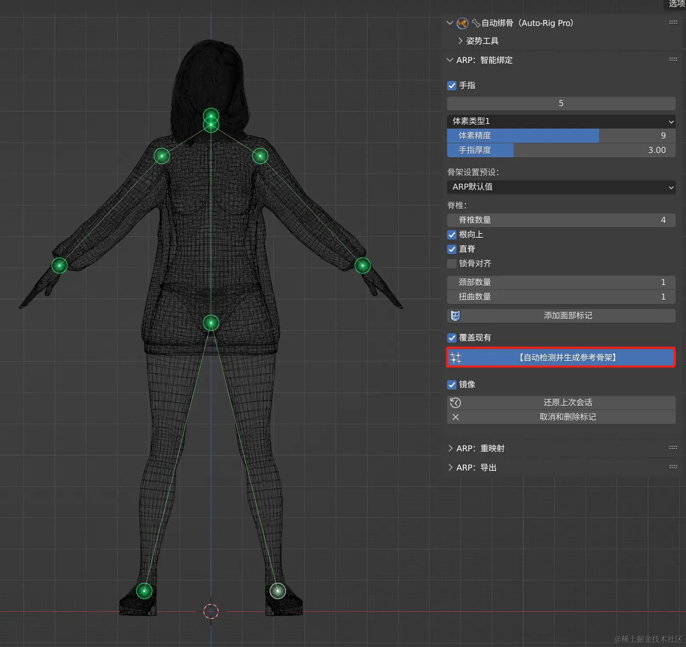Click the white foot marker on the right
The image size is (686, 647).
click(x=278, y=591)
